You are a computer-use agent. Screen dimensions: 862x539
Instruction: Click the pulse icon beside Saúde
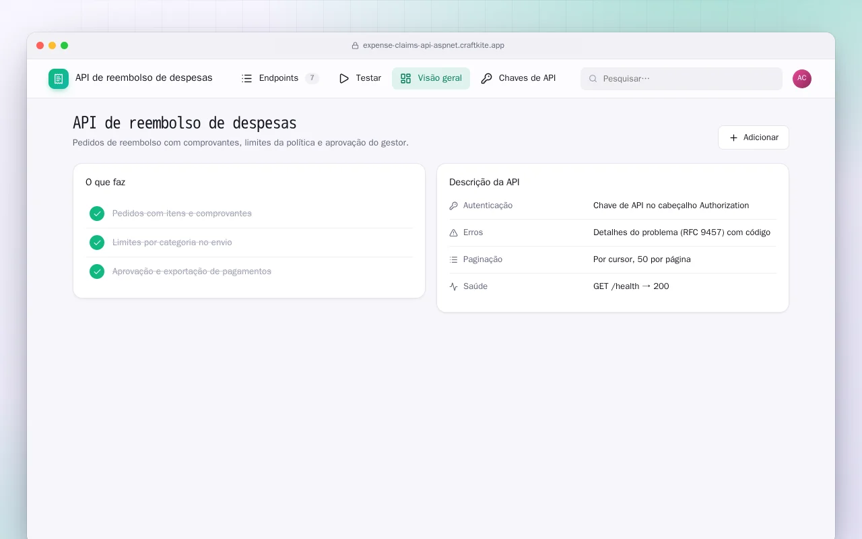pyautogui.click(x=454, y=286)
